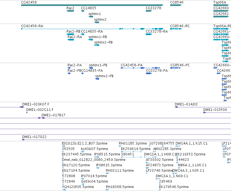This screenshot has height=191, width=231.
Task: Click the AT24873.5prime EST label
Action: [160, 165]
